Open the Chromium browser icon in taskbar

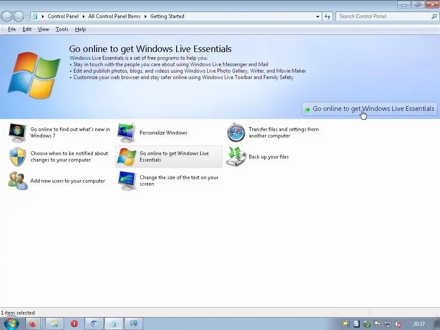pos(94,324)
